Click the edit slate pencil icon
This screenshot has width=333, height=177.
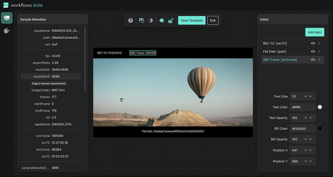click(171, 20)
